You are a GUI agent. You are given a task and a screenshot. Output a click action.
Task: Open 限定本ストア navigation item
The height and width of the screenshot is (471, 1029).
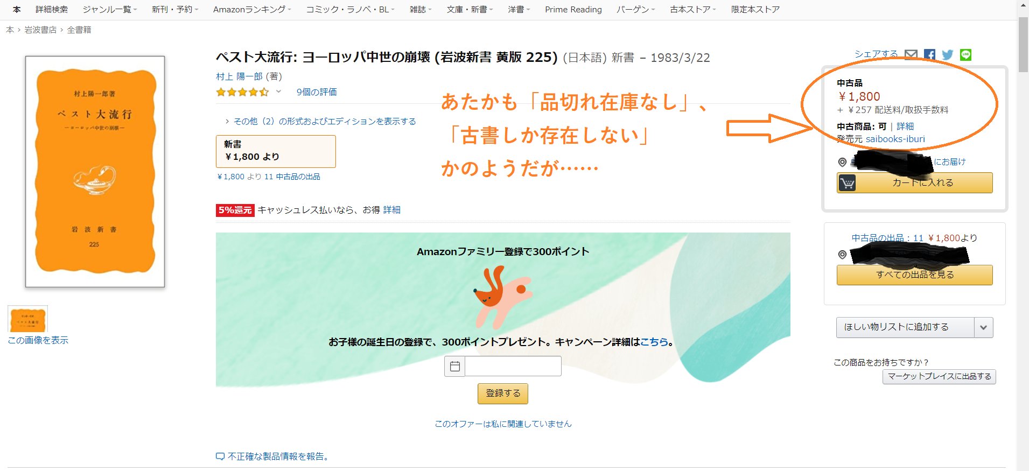click(755, 9)
